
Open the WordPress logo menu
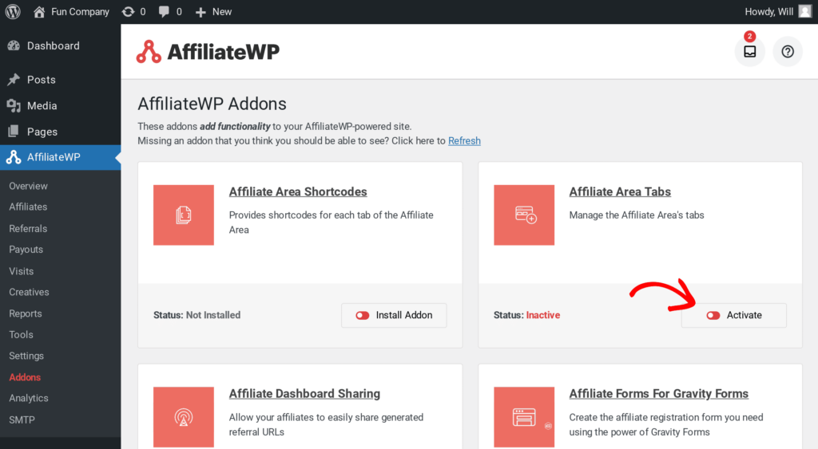pos(13,11)
